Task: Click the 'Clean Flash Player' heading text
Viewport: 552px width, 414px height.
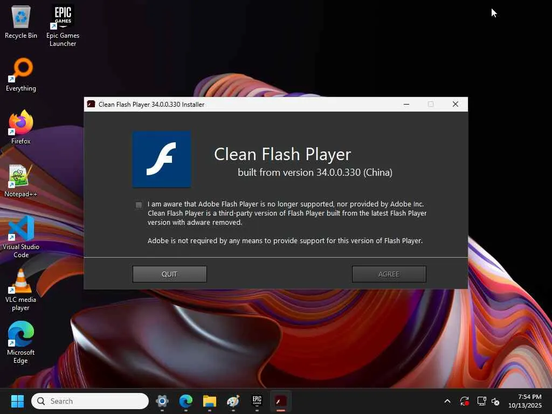Action: click(x=282, y=154)
